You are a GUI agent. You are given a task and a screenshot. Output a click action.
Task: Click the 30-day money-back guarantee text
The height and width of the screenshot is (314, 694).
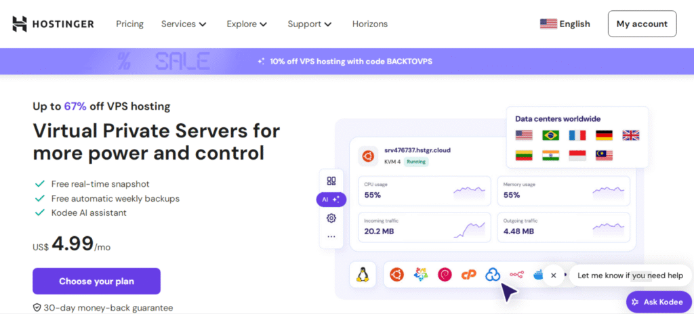pos(103,308)
